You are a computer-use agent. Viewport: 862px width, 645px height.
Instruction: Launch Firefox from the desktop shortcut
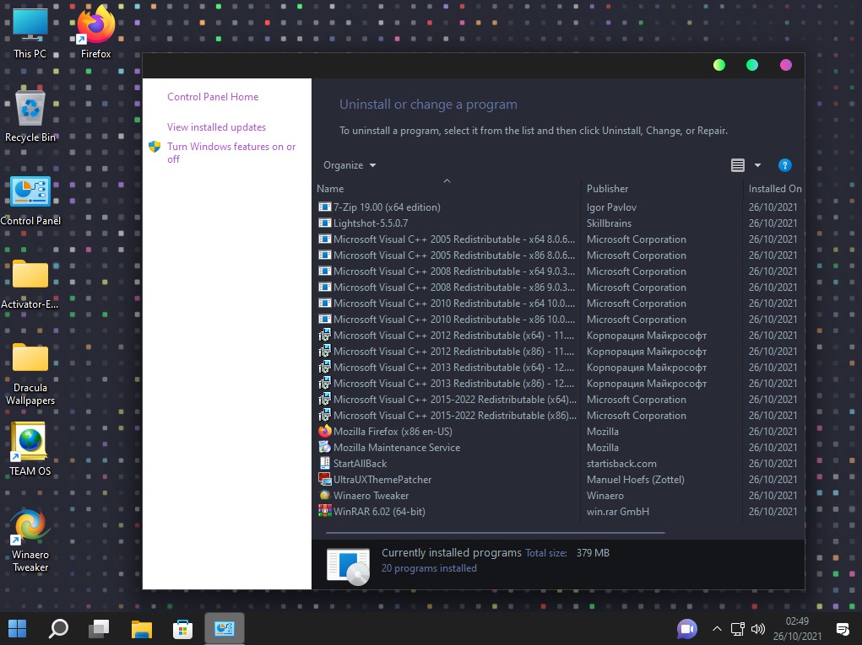coord(95,33)
